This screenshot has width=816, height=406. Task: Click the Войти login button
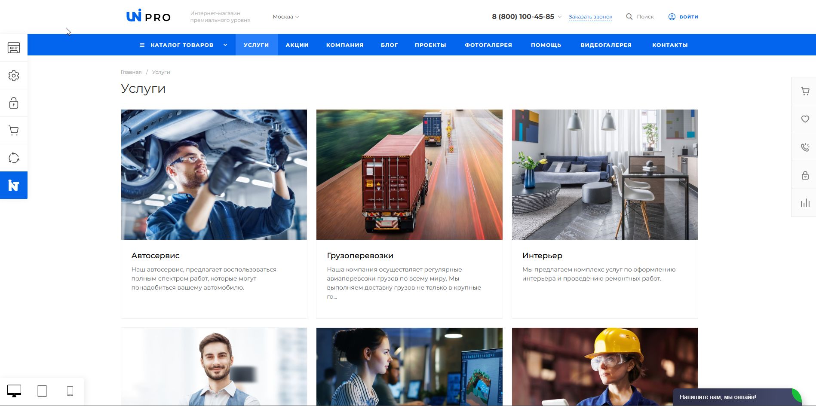[x=683, y=17]
